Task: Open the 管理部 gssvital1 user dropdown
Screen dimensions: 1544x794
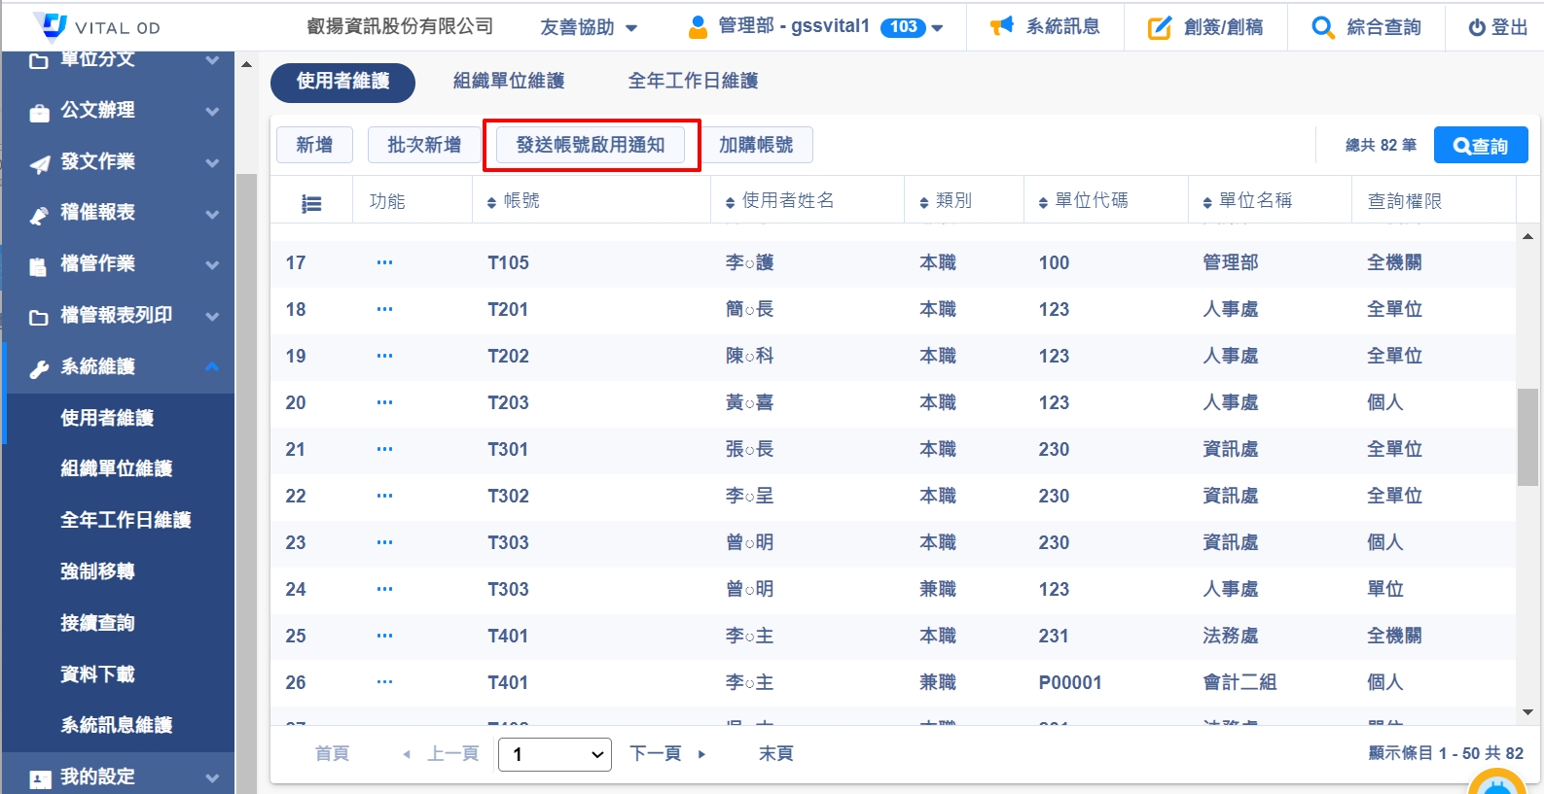Action: click(x=937, y=27)
